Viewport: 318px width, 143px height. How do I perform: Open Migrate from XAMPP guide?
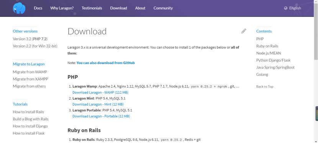point(30,79)
